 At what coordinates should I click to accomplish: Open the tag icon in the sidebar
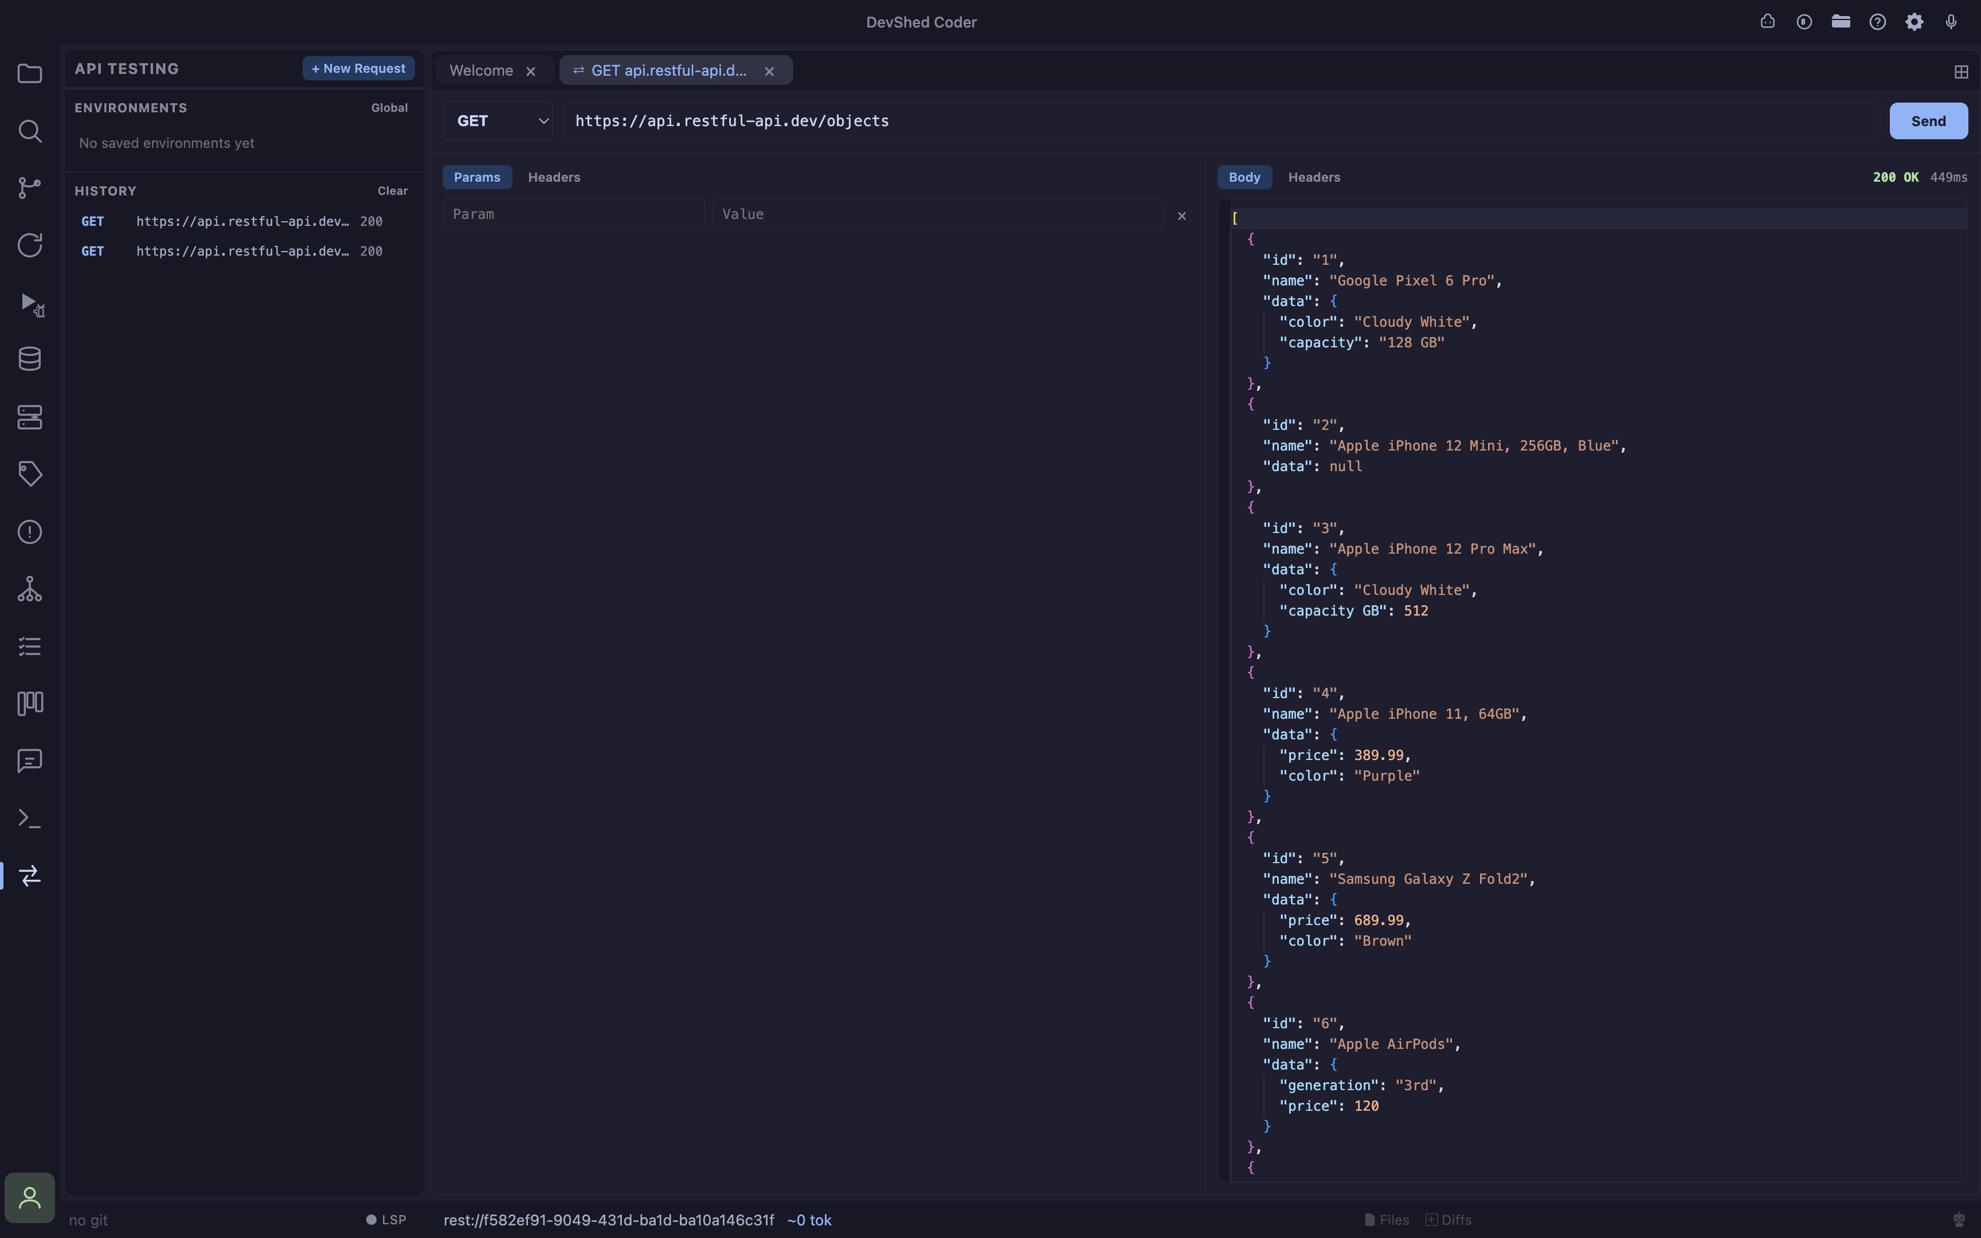[29, 474]
